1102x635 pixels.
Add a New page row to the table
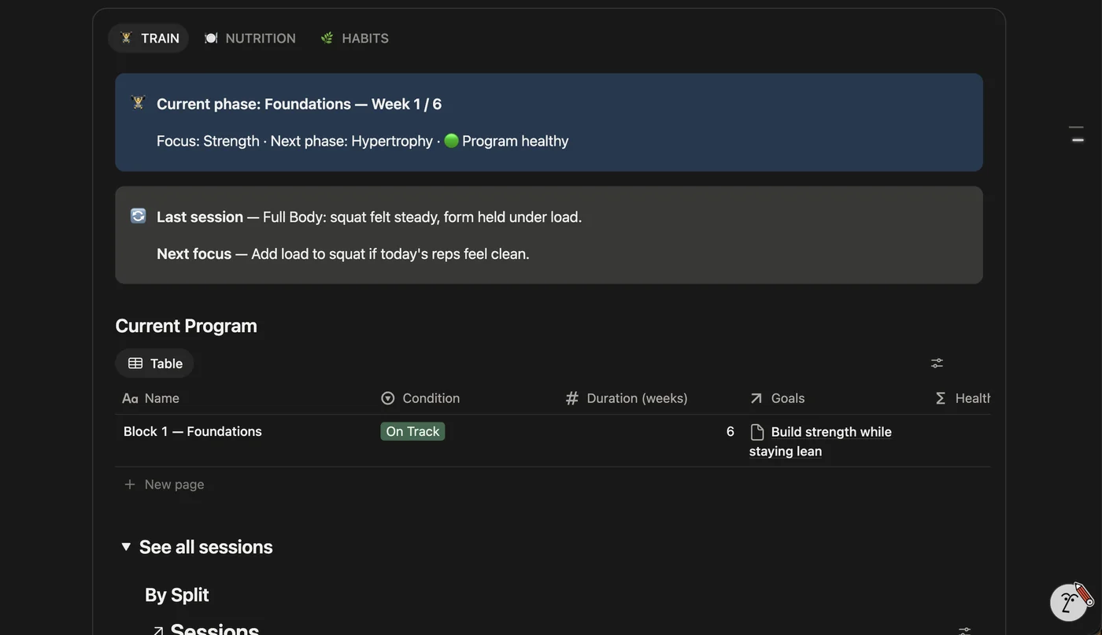tap(164, 484)
